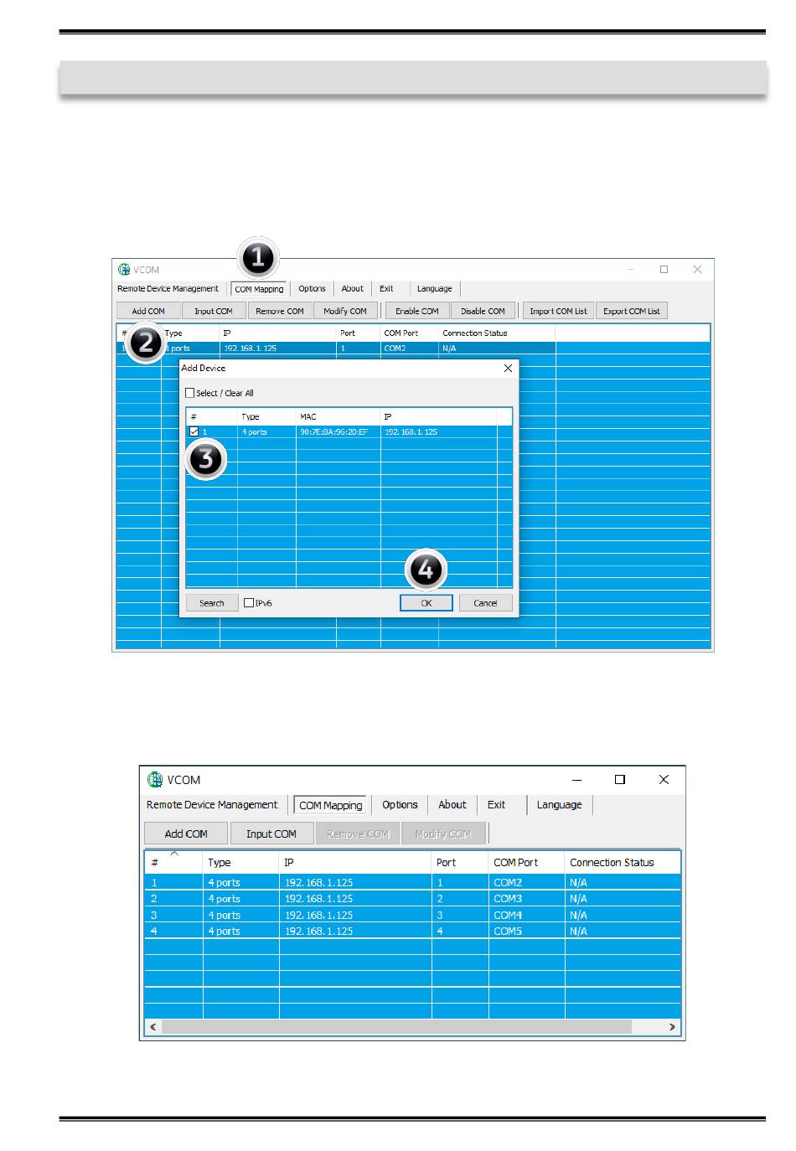Viewport: 796px width, 1151px height.
Task: Click the Enable COM button
Action: [417, 311]
